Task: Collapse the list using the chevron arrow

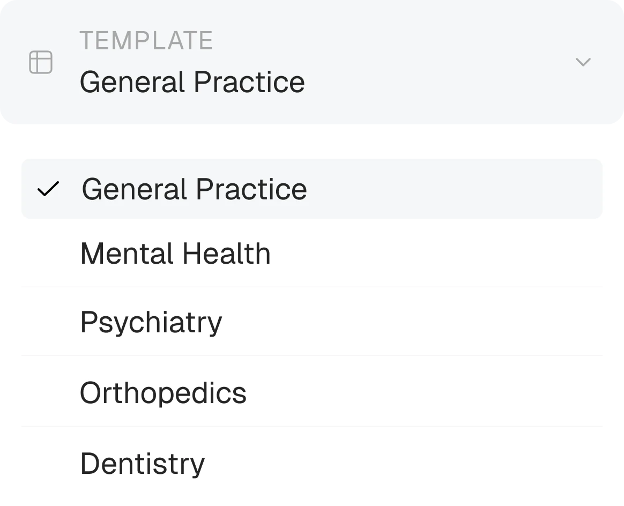Action: pos(583,62)
